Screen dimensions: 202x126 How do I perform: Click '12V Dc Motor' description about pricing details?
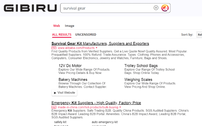click(84, 71)
